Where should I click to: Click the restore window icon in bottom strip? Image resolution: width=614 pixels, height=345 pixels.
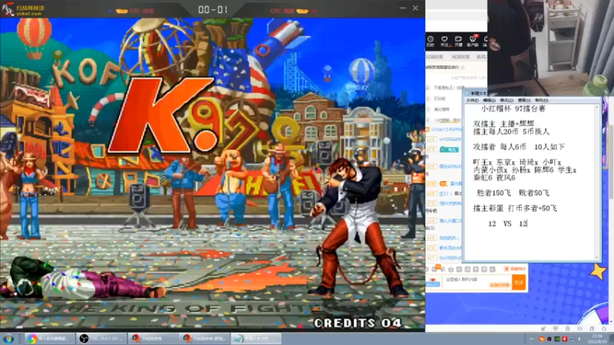coord(592,329)
